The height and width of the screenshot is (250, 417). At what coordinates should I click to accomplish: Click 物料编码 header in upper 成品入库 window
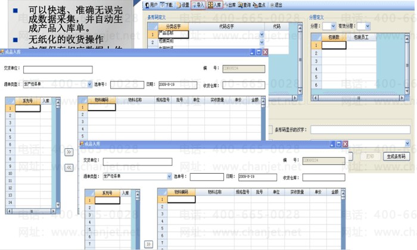(x=102, y=100)
